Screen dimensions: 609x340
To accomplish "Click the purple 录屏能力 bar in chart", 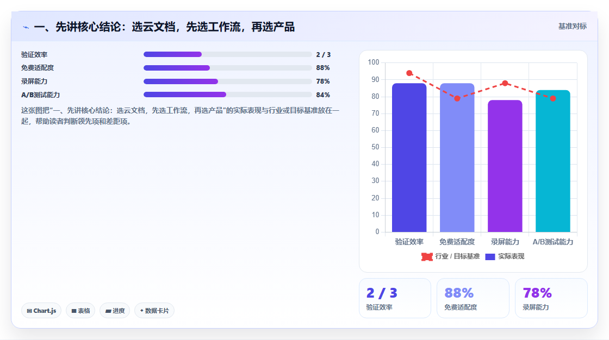I will tap(505, 166).
